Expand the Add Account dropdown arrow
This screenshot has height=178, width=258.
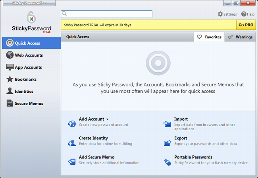107,119
